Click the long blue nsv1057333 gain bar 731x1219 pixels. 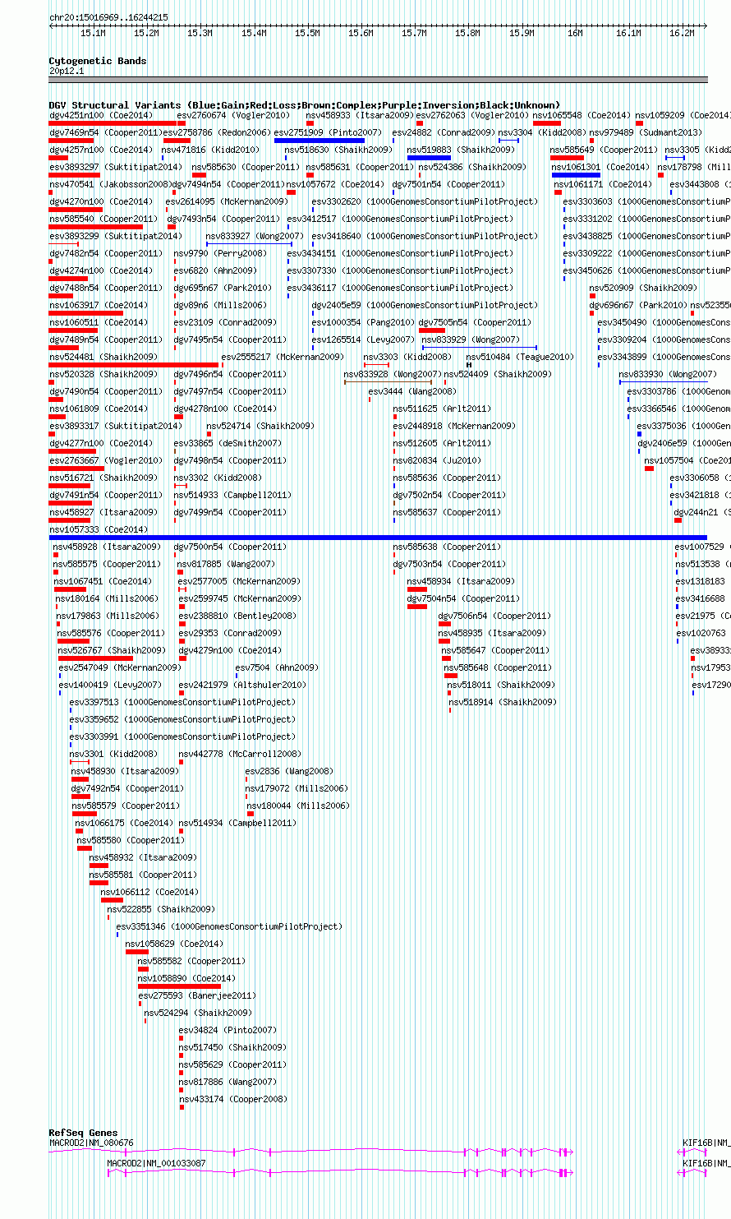point(378,538)
